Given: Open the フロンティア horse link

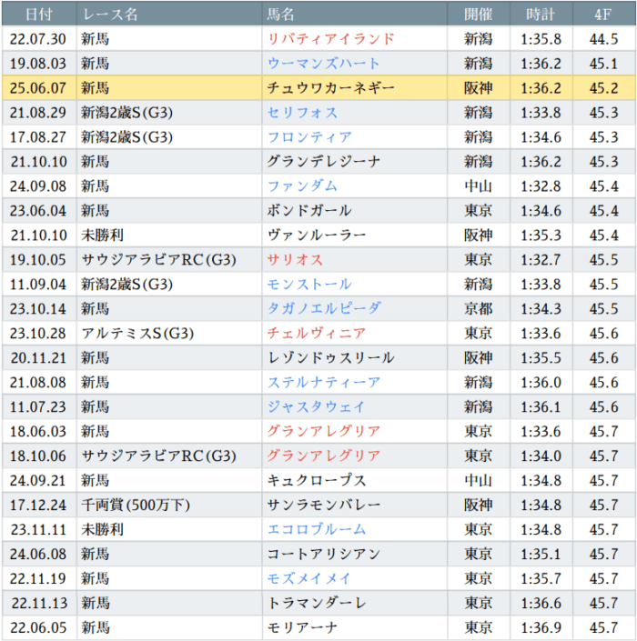Looking at the screenshot, I should 309,137.
